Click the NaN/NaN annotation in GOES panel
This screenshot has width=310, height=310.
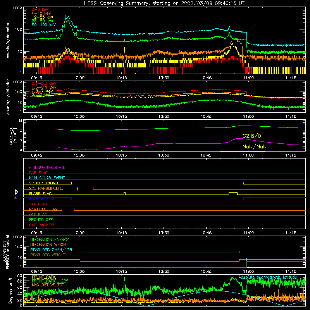coord(255,146)
